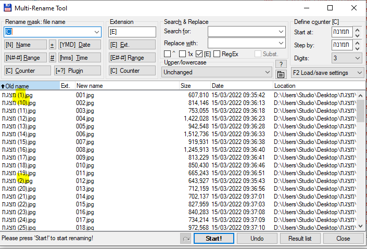
Task: Click the vertical scrollbar thumb
Action: tap(360, 111)
